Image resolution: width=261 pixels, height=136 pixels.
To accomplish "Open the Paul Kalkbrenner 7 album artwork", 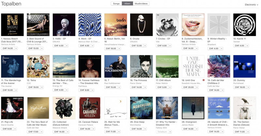I will tap(115, 66).
